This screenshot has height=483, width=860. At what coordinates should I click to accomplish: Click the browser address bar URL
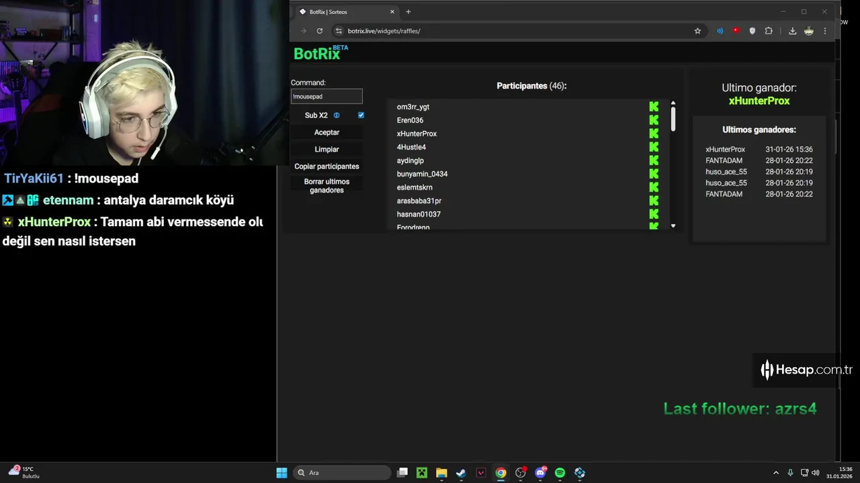[384, 31]
